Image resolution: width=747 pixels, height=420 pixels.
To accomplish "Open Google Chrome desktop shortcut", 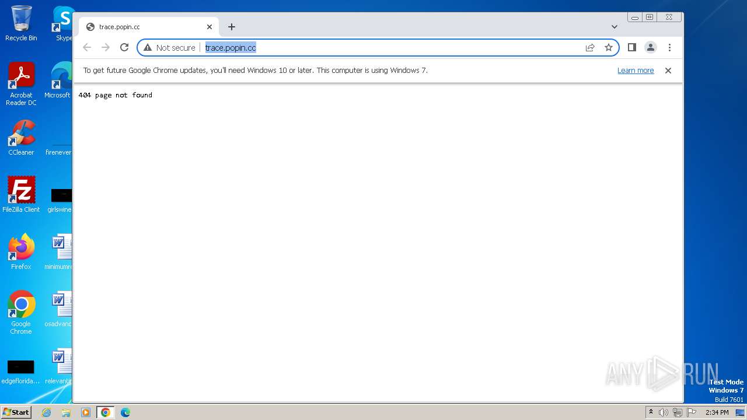I will tap(21, 312).
